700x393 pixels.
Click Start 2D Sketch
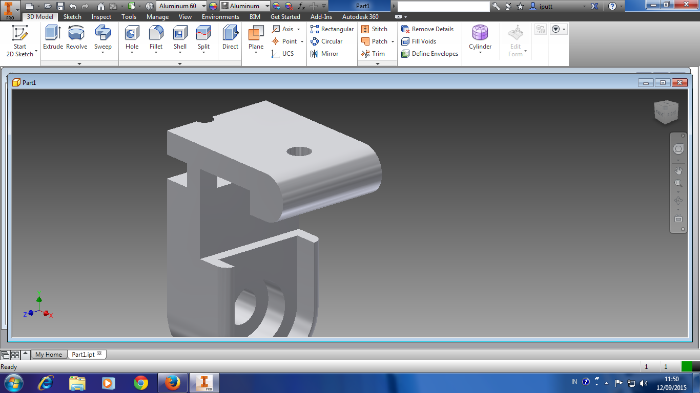[x=20, y=41]
